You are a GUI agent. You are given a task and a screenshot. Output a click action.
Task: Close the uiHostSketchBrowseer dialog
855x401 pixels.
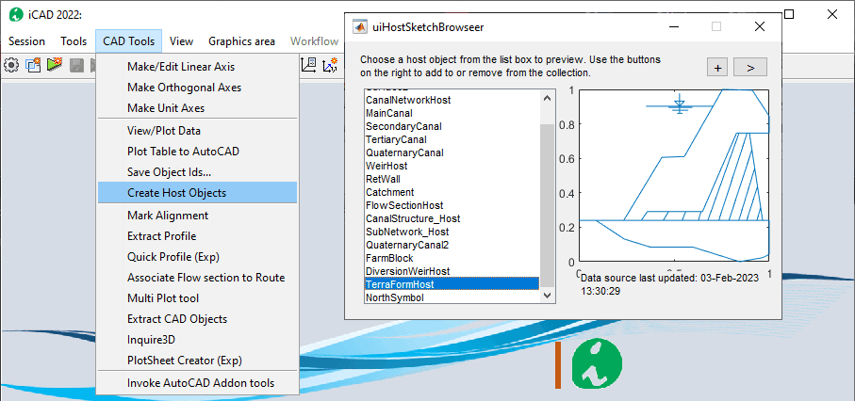(x=760, y=27)
